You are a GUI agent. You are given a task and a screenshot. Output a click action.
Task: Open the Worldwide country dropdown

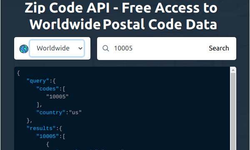click(x=57, y=48)
